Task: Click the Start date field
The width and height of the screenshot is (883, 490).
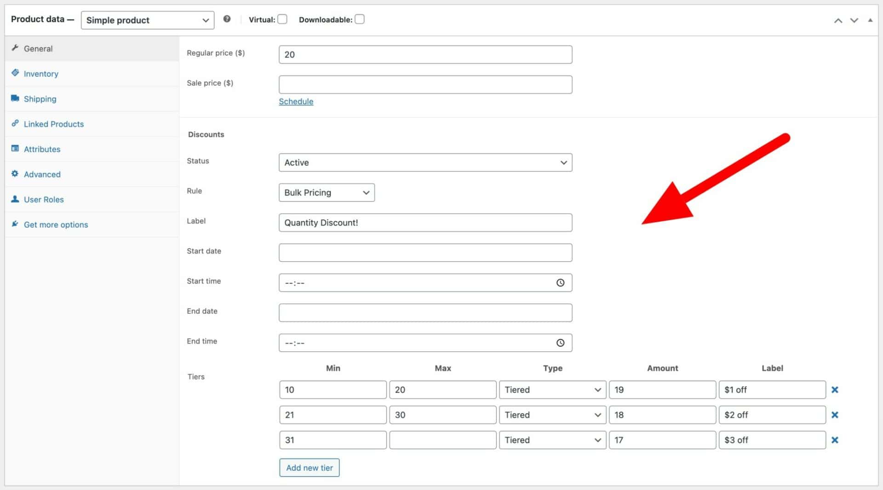Action: [425, 253]
